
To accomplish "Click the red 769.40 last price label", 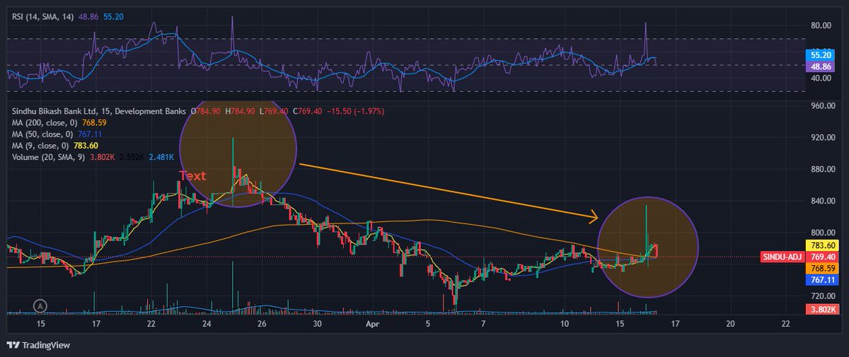I will tap(821, 257).
